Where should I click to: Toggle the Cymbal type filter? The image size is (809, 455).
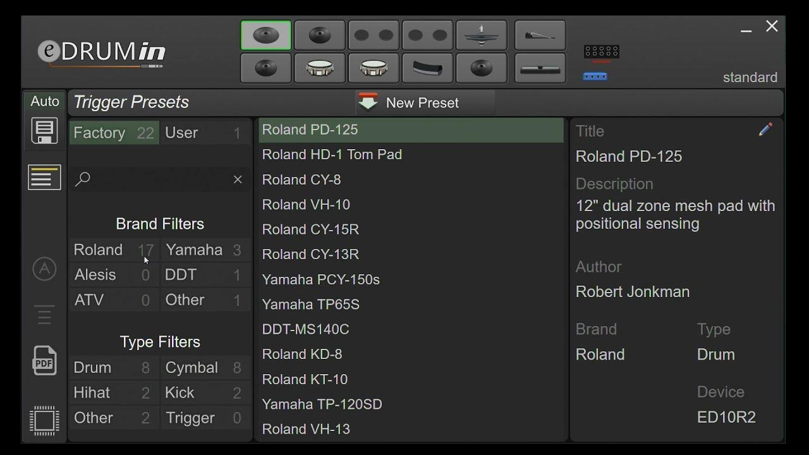pos(205,367)
